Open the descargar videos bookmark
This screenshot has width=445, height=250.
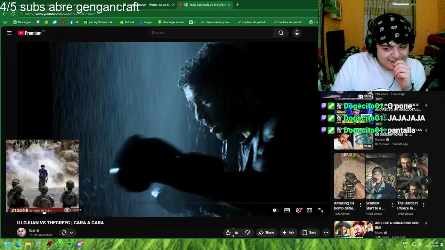[171, 22]
